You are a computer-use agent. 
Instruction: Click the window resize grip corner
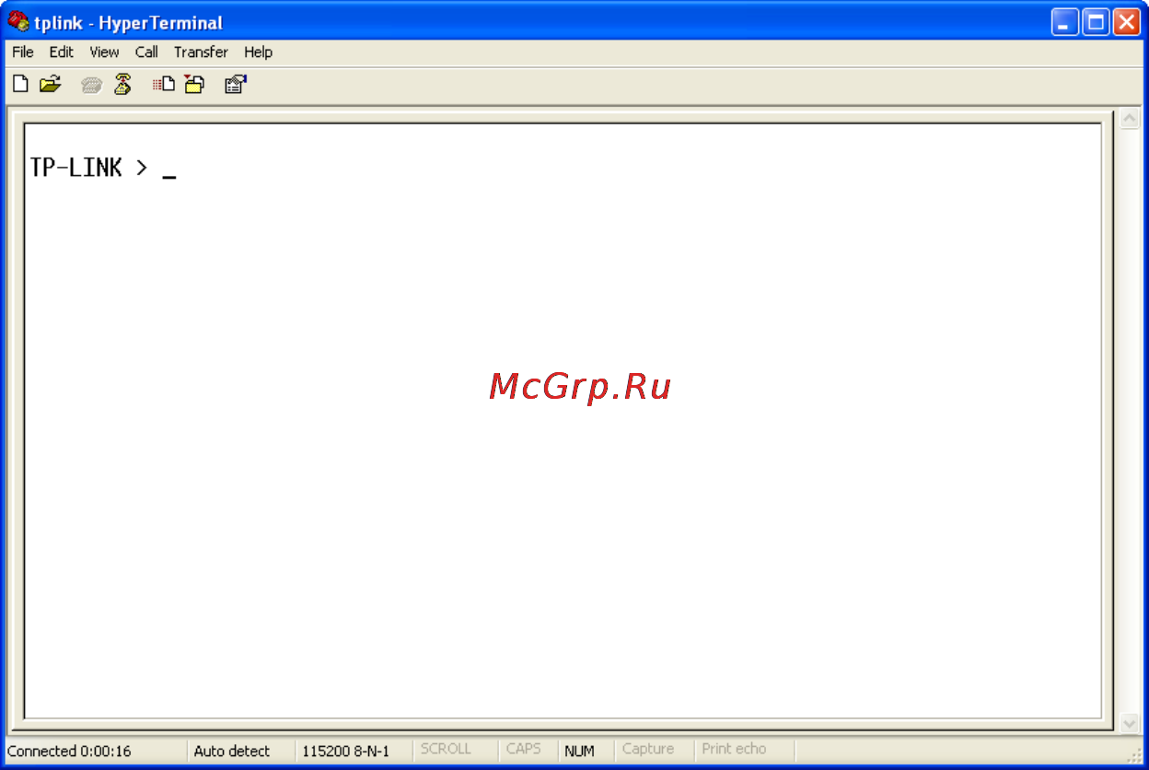tap(1135, 755)
